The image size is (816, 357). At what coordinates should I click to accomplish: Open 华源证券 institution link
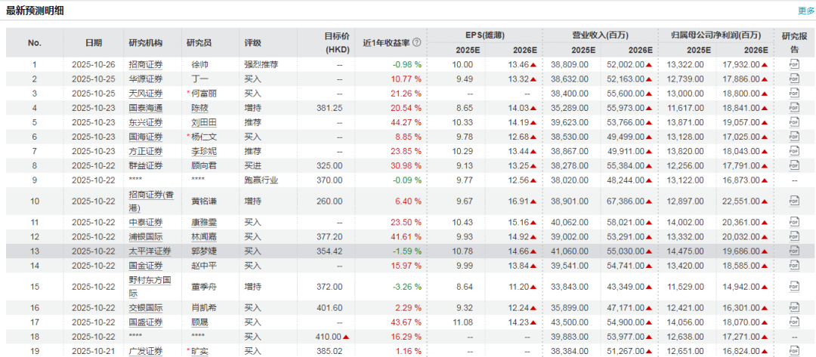(145, 79)
